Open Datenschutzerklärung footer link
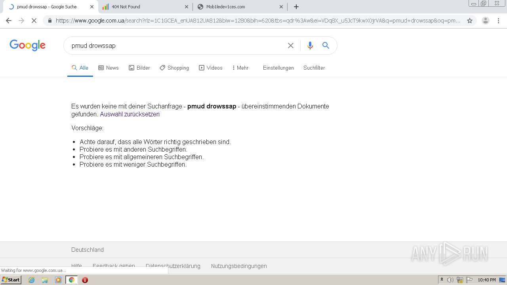The image size is (507, 285). [173, 266]
